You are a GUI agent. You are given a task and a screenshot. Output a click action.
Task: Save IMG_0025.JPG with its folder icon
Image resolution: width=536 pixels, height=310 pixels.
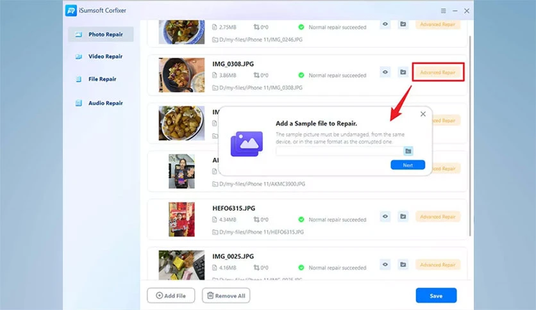click(403, 265)
